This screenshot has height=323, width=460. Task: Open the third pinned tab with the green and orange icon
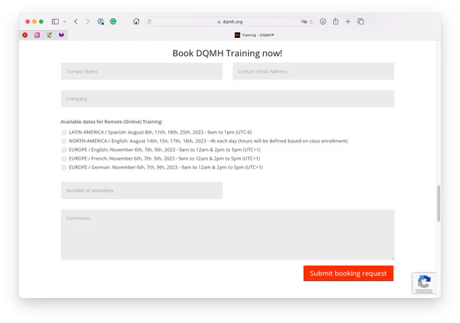coord(49,35)
